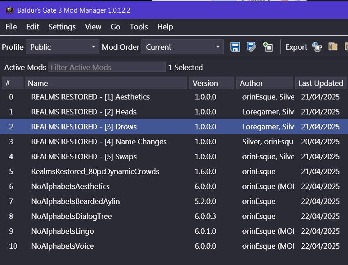Click the Save Order As icon with pencil
This screenshot has height=265, width=348.
tap(251, 47)
